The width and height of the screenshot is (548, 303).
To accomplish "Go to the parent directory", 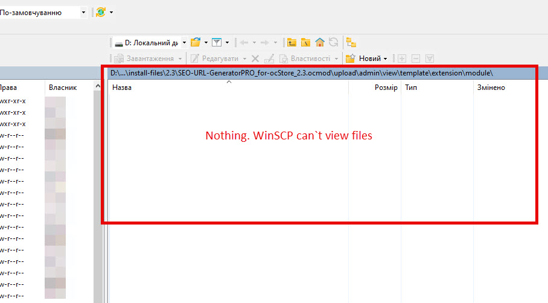I will pos(292,42).
